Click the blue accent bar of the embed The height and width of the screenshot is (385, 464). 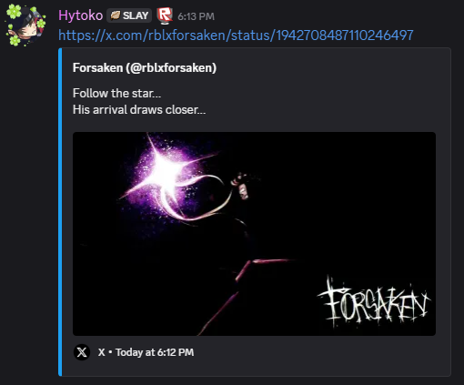[x=60, y=212]
